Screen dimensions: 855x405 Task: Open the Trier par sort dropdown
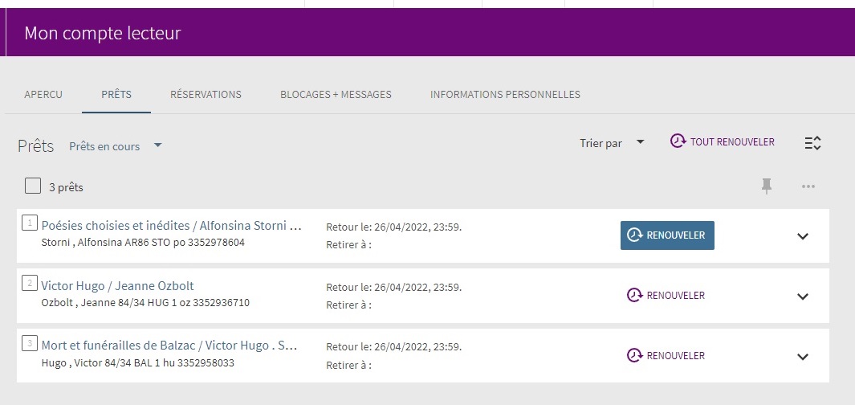pos(612,143)
